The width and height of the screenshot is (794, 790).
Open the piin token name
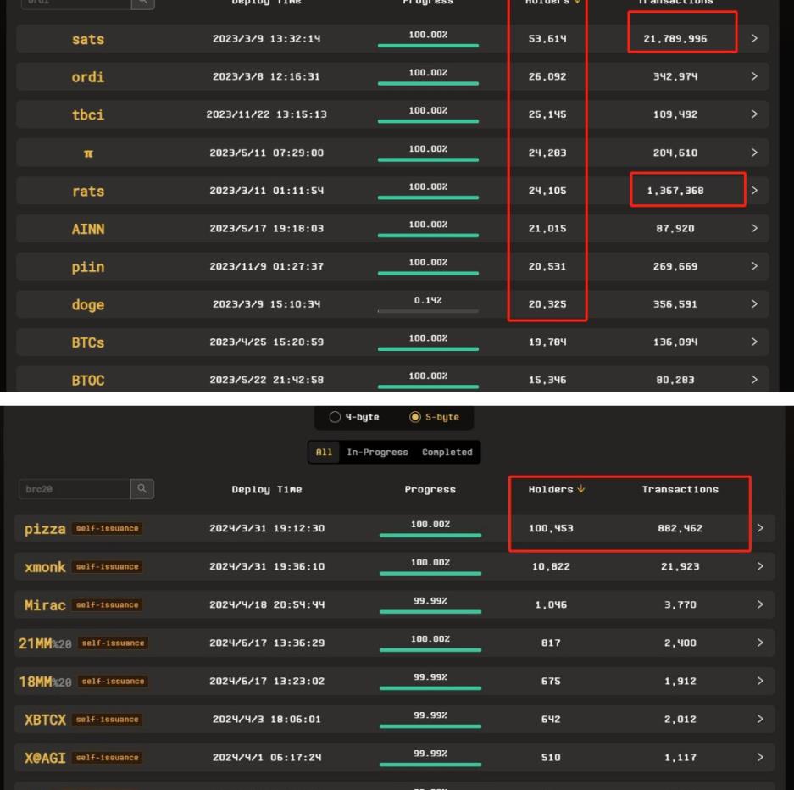coord(88,267)
